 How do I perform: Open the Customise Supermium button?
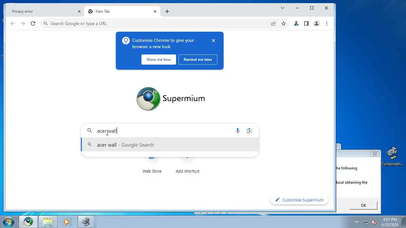[x=299, y=200]
